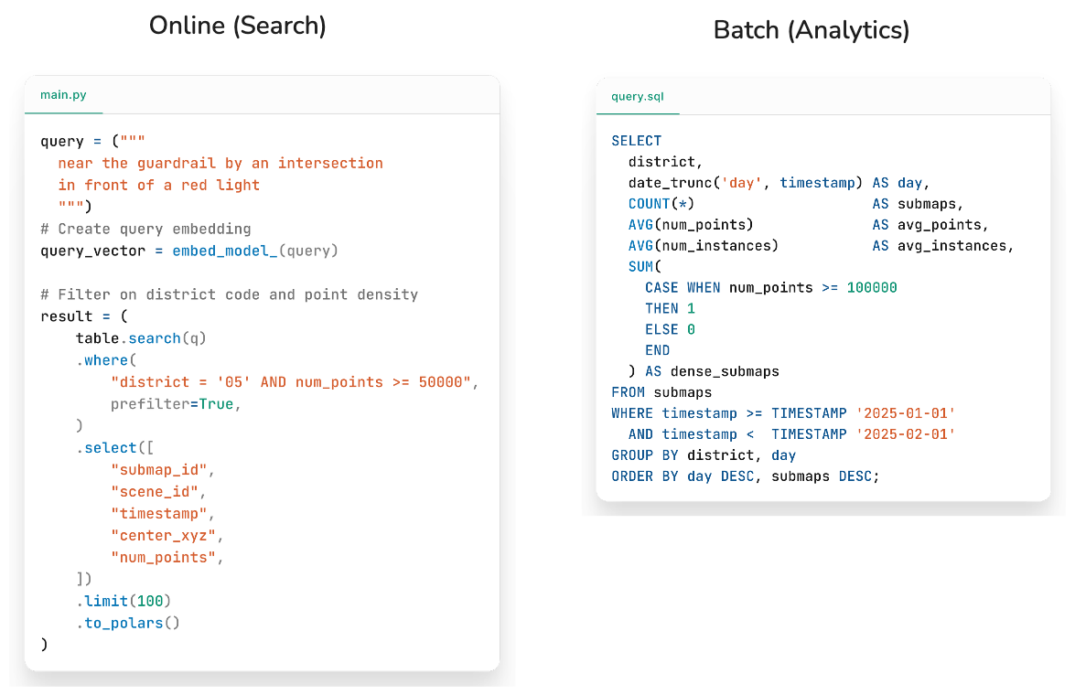The width and height of the screenshot is (1075, 695).
Task: Click the Online (Search) heading
Action: click(237, 26)
